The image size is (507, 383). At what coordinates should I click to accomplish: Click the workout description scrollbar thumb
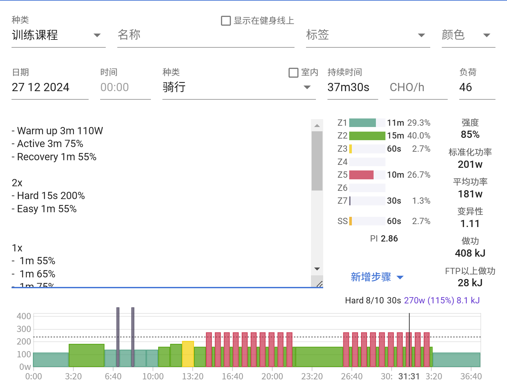tap(317, 161)
